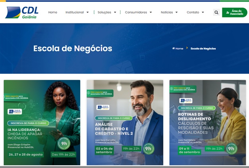Click Escola de Negócios logo on third course card
This screenshot has width=249, height=168.
186,101
